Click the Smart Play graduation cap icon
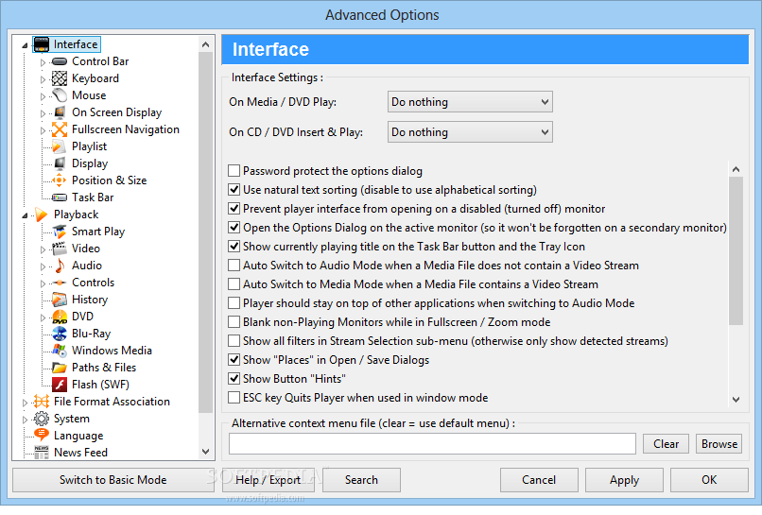The height and width of the screenshot is (515, 762). [x=60, y=232]
